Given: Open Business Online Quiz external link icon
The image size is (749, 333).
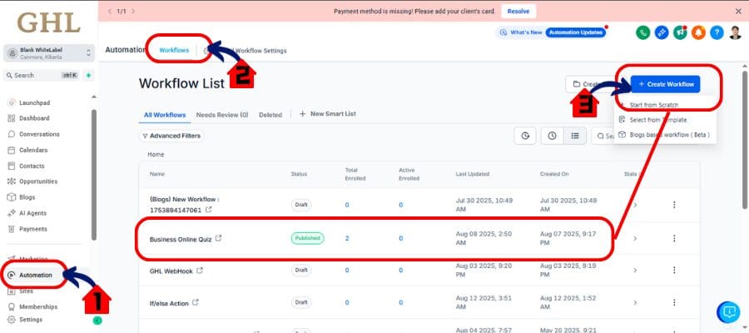Looking at the screenshot, I should [218, 238].
